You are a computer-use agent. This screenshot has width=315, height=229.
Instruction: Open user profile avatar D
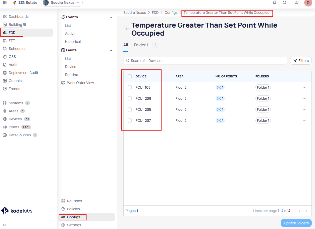click(x=308, y=3)
